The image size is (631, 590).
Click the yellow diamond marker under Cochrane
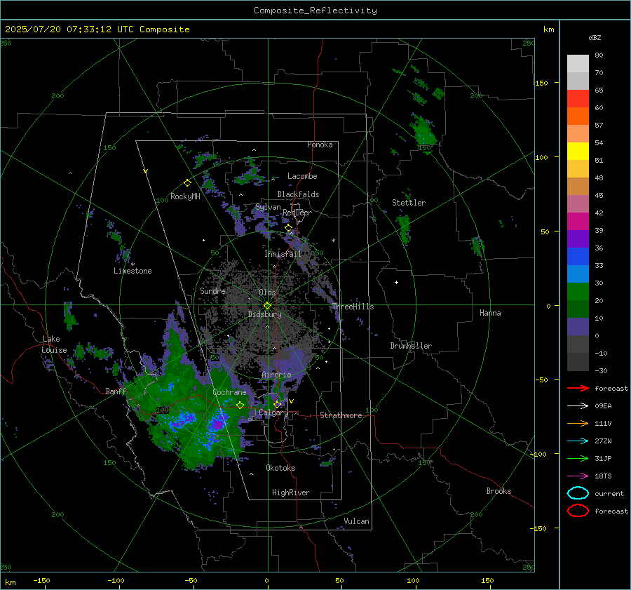[x=240, y=405]
